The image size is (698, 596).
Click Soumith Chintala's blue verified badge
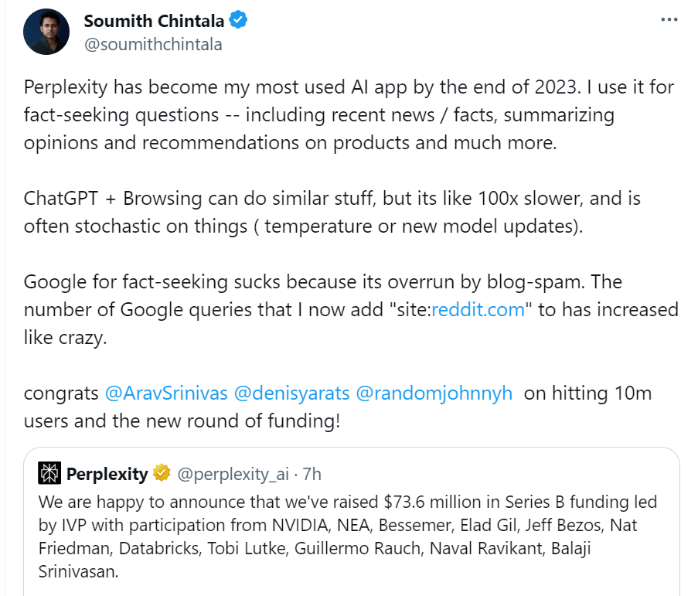[238, 21]
